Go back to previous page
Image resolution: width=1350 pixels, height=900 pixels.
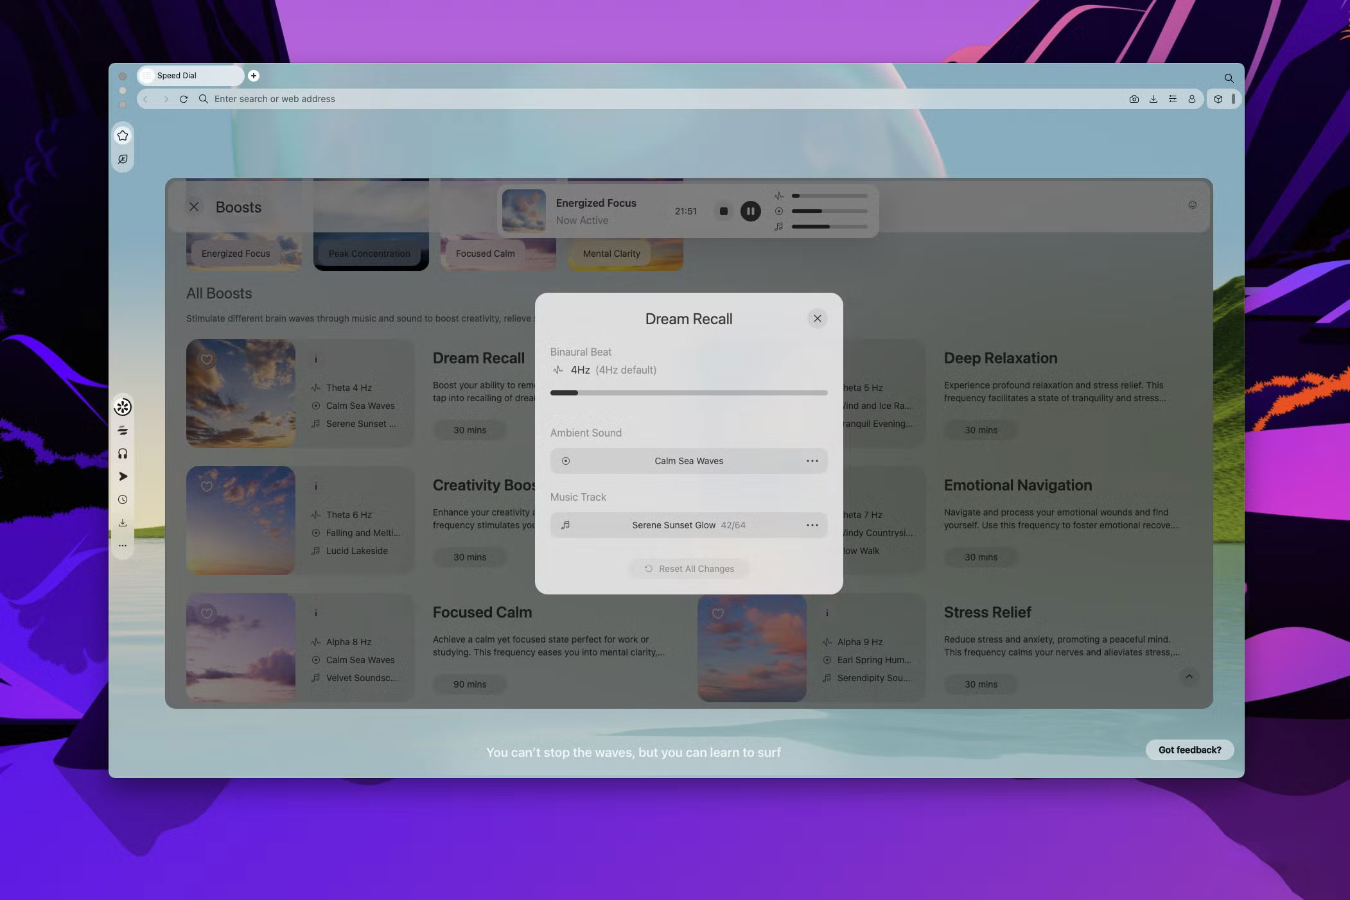(x=146, y=99)
